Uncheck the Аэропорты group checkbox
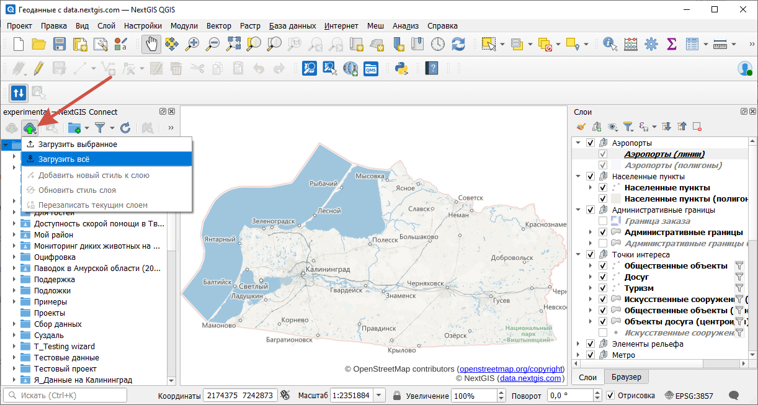The height and width of the screenshot is (405, 758). [x=590, y=143]
